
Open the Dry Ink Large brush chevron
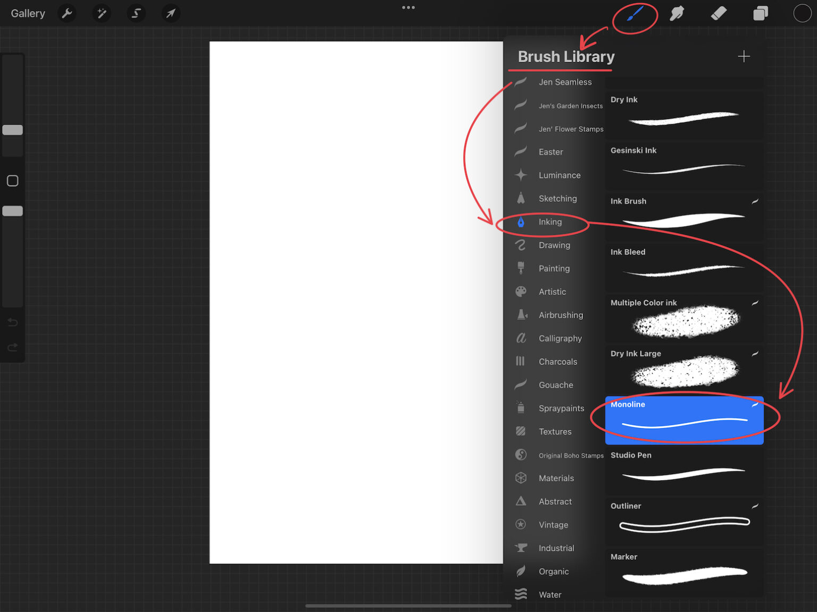pyautogui.click(x=755, y=353)
